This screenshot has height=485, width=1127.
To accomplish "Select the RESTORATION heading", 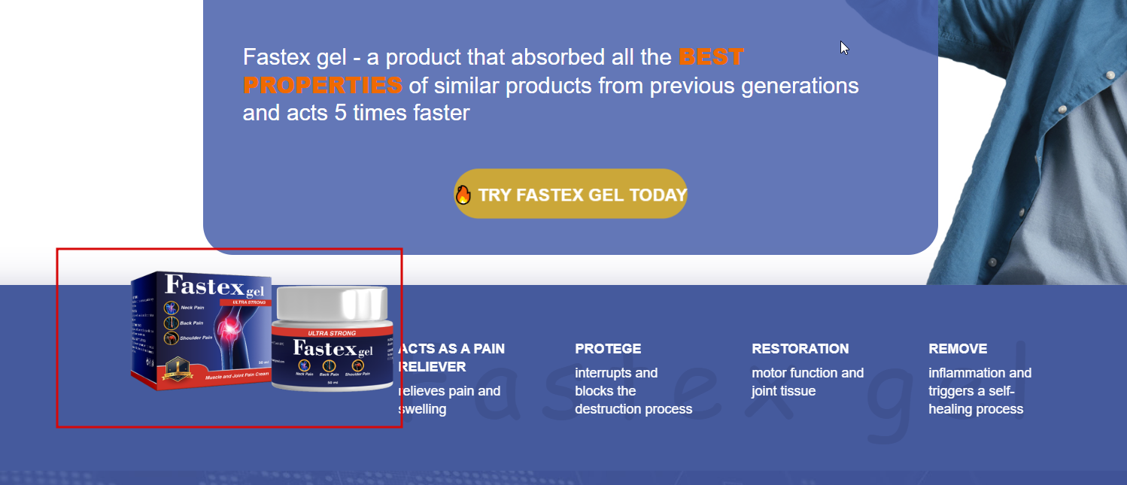I will pos(800,348).
